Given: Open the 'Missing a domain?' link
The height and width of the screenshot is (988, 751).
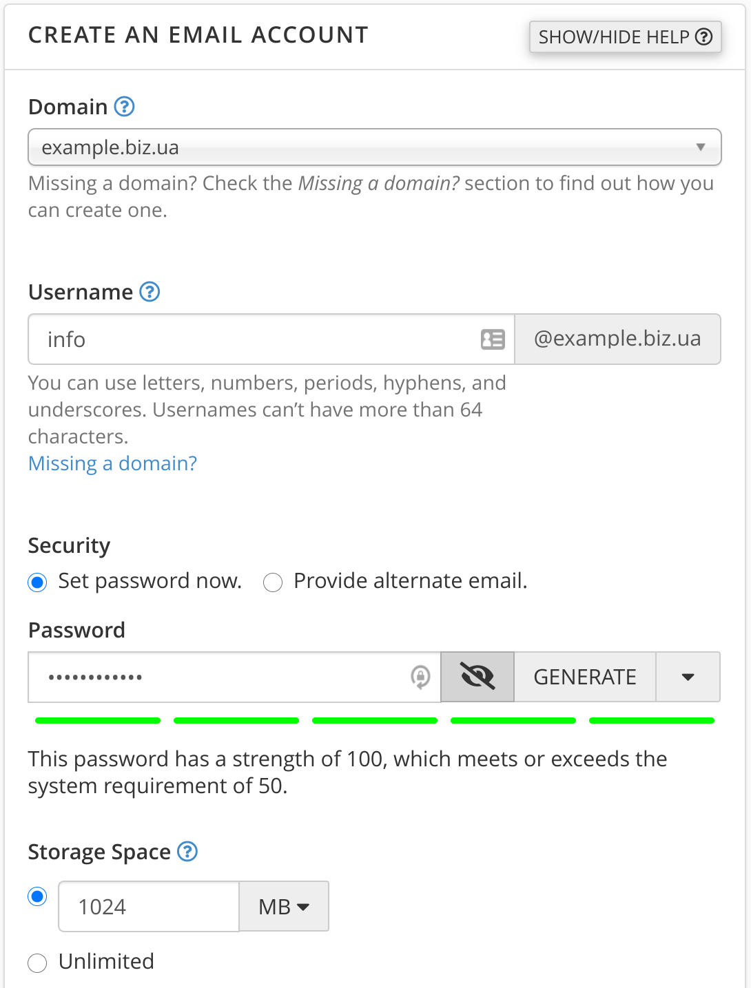Looking at the screenshot, I should [112, 463].
